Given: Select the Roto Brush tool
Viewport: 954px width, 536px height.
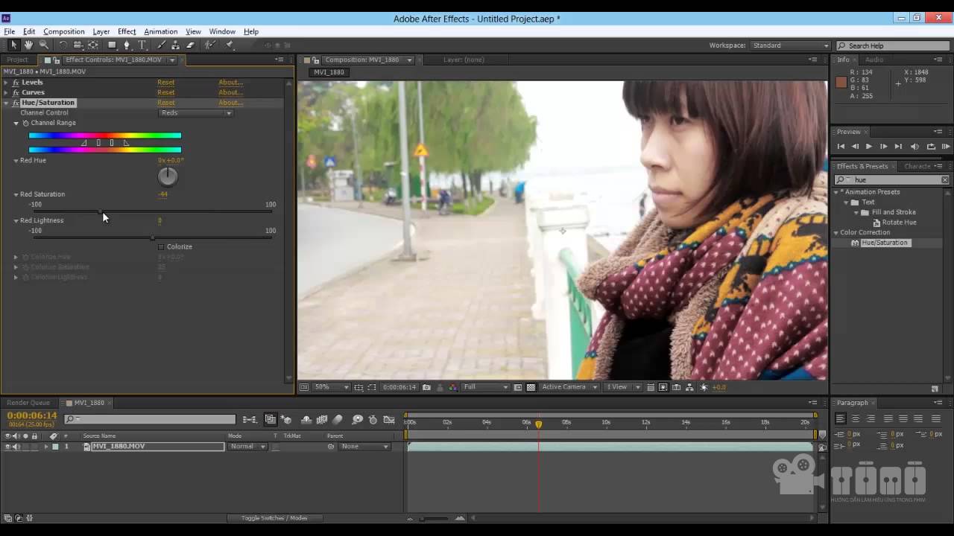Looking at the screenshot, I should [x=210, y=45].
